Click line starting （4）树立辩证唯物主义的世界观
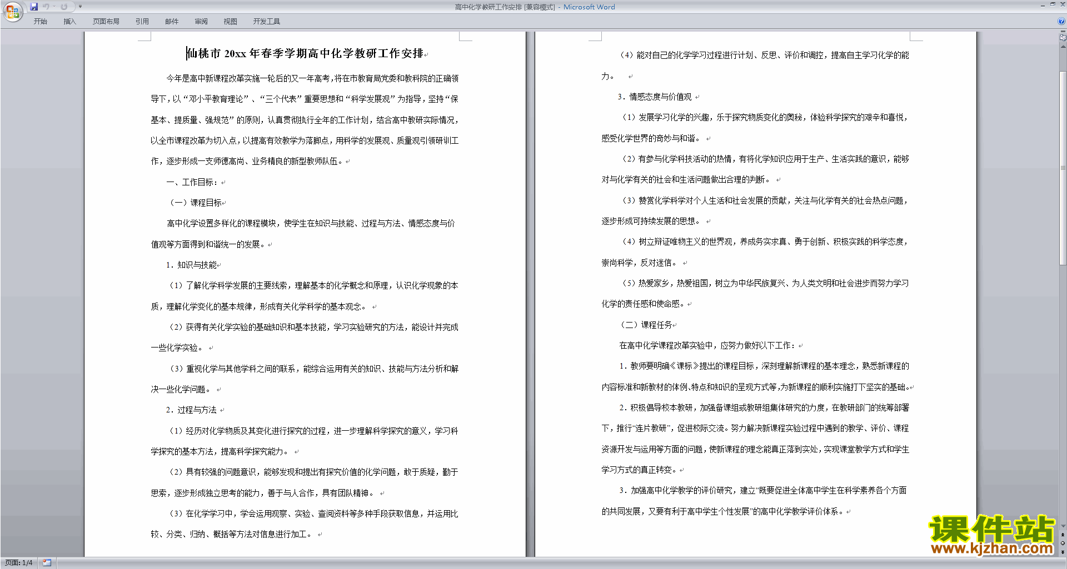The height and width of the screenshot is (569, 1067). (x=764, y=241)
